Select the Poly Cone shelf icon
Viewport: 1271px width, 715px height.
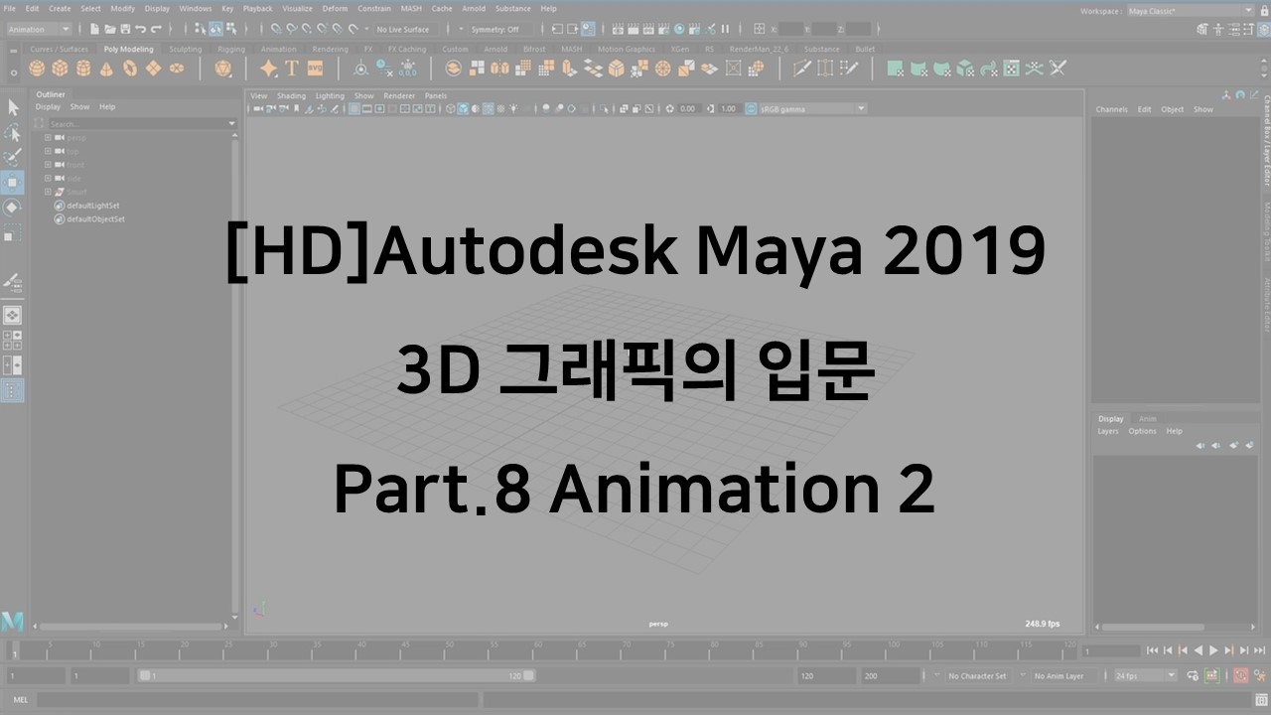point(107,69)
